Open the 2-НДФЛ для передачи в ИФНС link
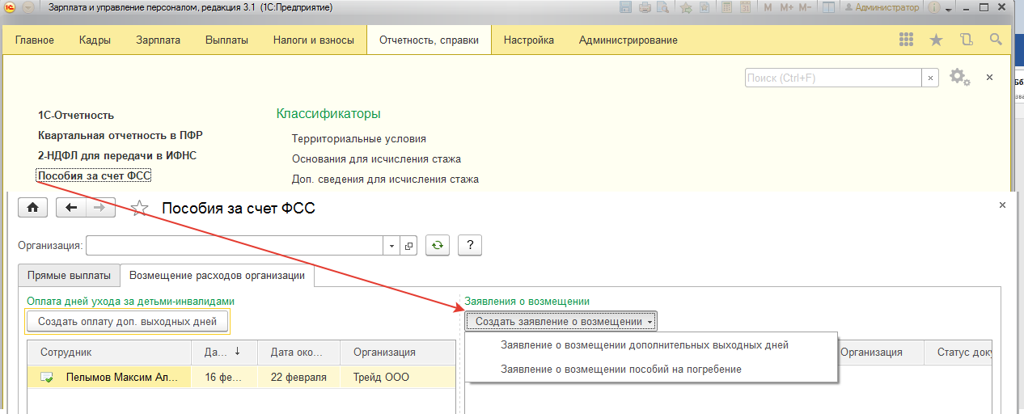The height and width of the screenshot is (414, 1024). coord(117,155)
